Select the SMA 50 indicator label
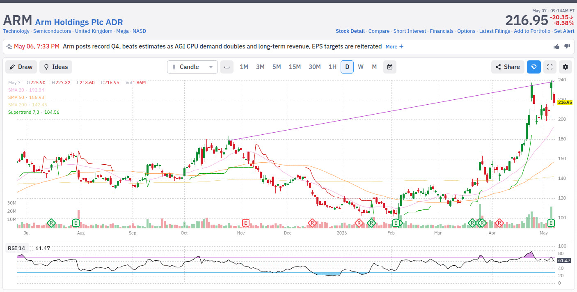The width and height of the screenshot is (577, 292). coord(26,97)
